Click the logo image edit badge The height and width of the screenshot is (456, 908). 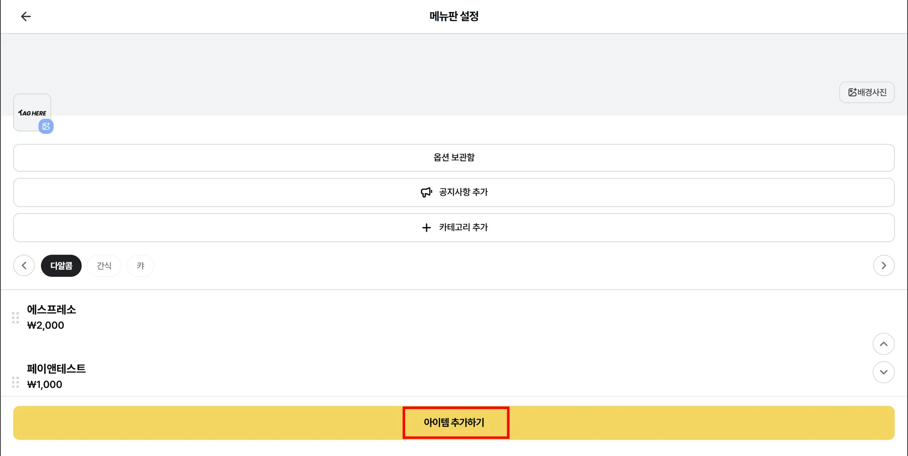point(46,126)
